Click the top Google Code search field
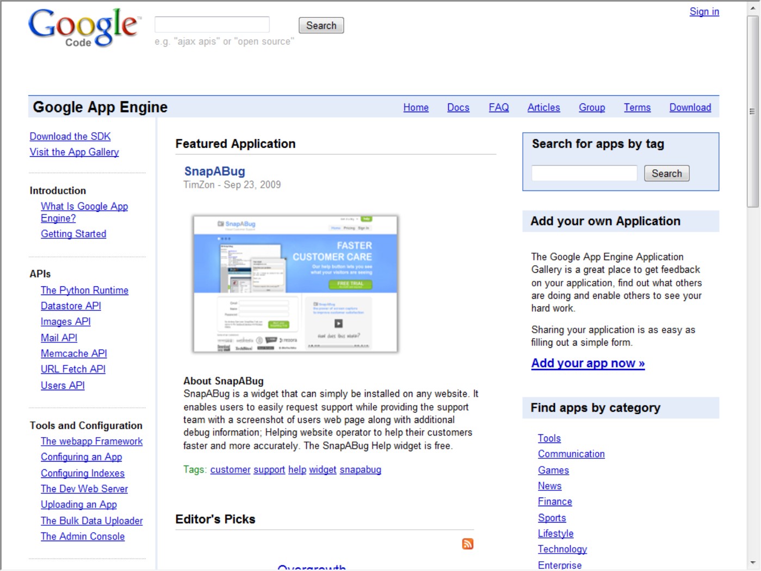Viewport: 761px width, 571px height. pos(212,24)
